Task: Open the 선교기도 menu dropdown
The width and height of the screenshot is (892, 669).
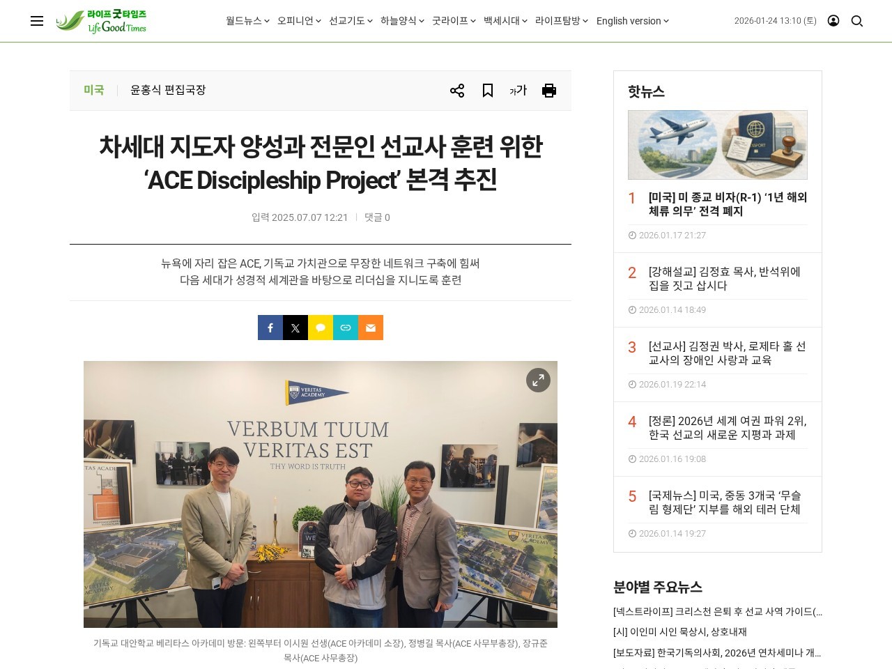Action: tap(351, 21)
